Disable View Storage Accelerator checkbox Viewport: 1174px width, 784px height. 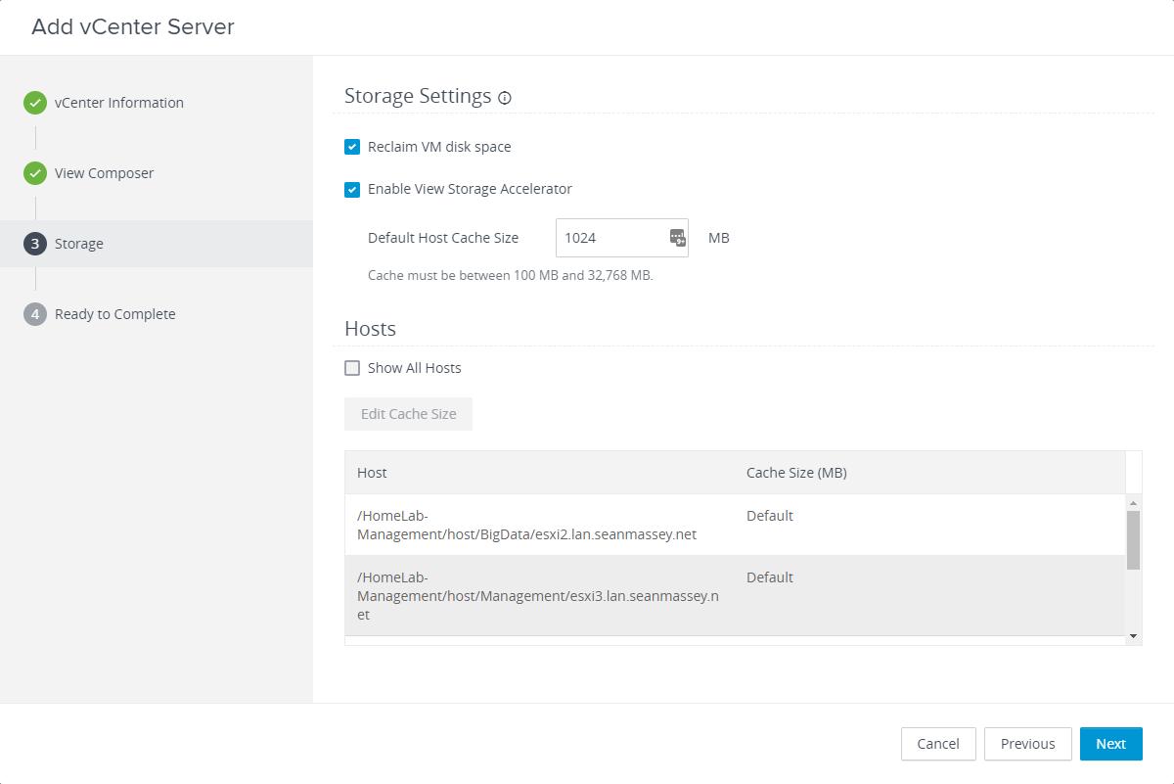tap(352, 189)
